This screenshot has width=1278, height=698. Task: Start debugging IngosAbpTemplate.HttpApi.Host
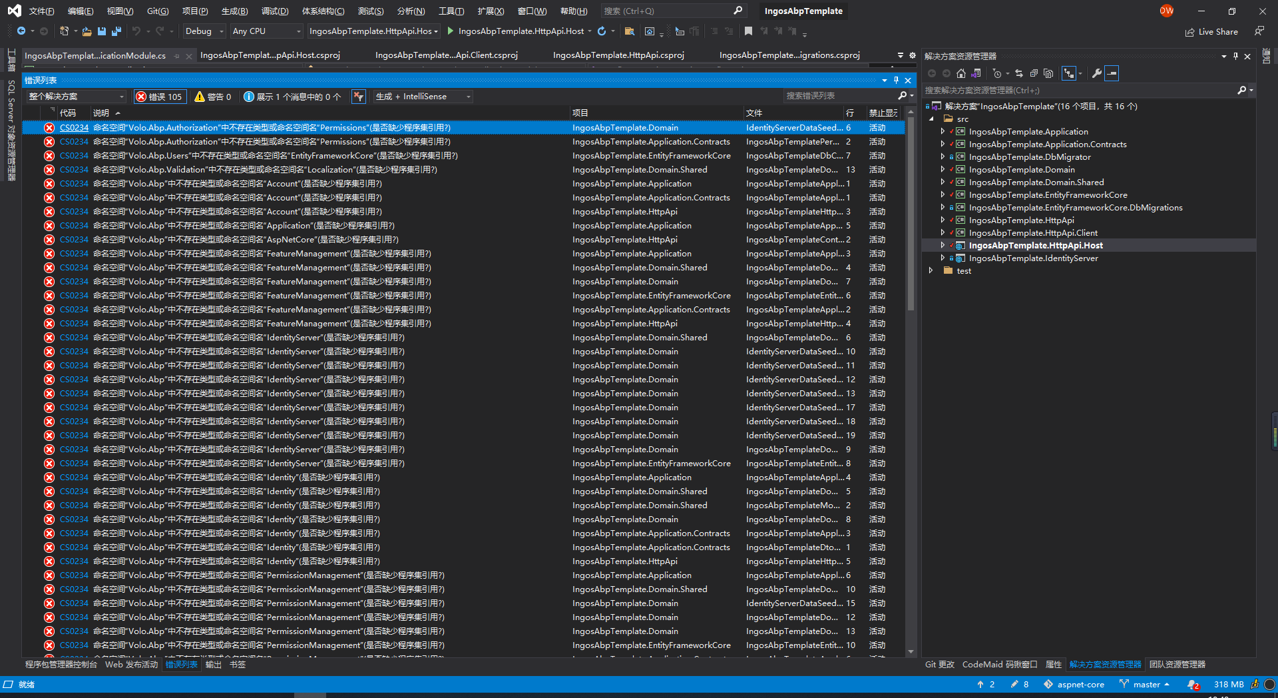coord(515,31)
